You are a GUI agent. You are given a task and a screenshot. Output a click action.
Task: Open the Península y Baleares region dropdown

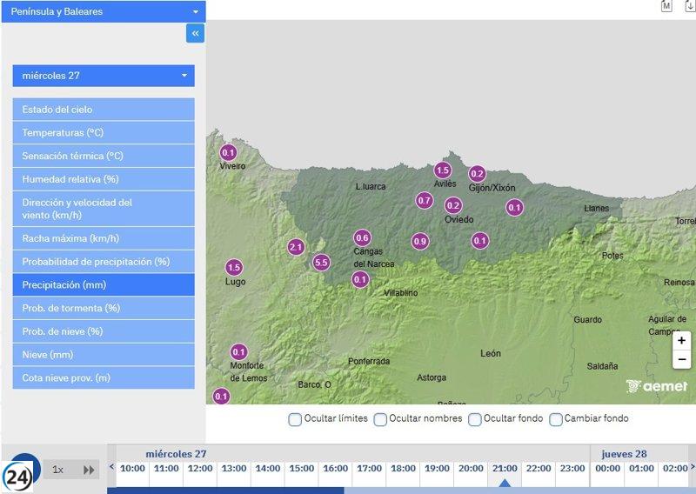(x=104, y=11)
